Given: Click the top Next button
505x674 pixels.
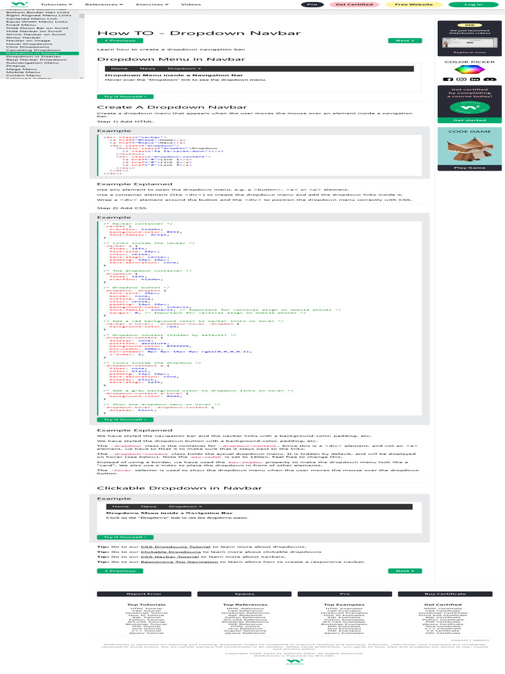Looking at the screenshot, I should (405, 40).
